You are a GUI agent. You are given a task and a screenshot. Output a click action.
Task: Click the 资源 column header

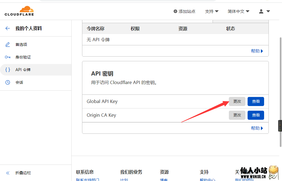tap(183, 29)
